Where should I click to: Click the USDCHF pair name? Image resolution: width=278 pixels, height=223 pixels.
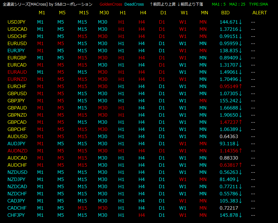(x=17, y=36)
